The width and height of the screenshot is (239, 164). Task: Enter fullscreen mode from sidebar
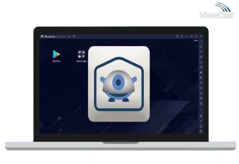click(x=201, y=42)
